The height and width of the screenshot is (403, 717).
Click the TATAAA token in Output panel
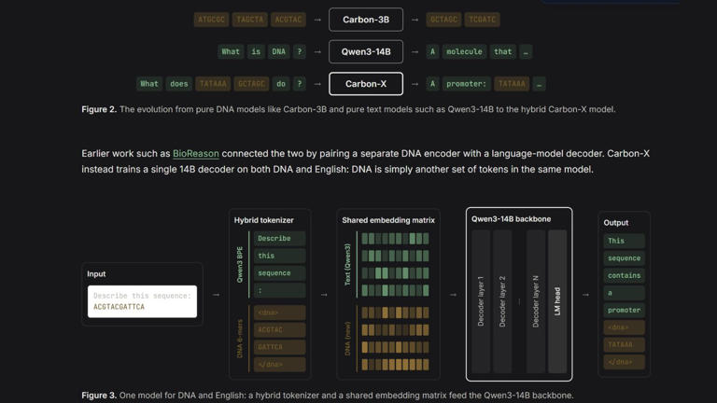click(x=625, y=344)
